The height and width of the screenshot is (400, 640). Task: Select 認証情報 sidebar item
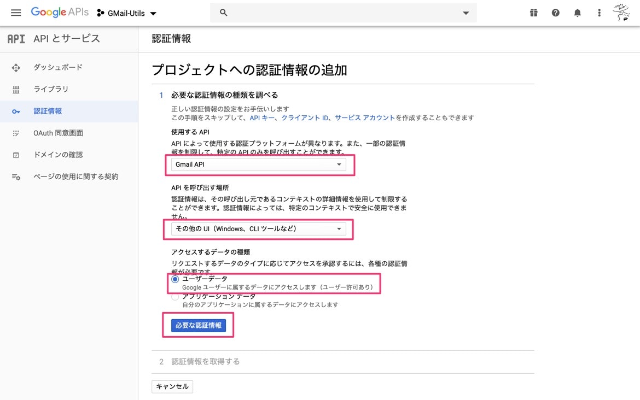69,111
